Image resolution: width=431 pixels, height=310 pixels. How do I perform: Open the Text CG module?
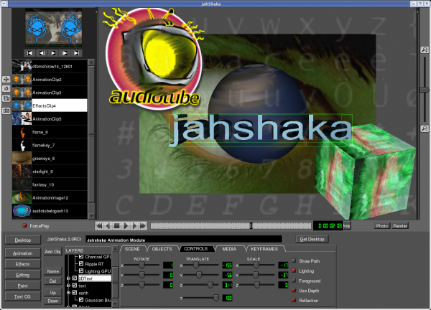coord(23,296)
